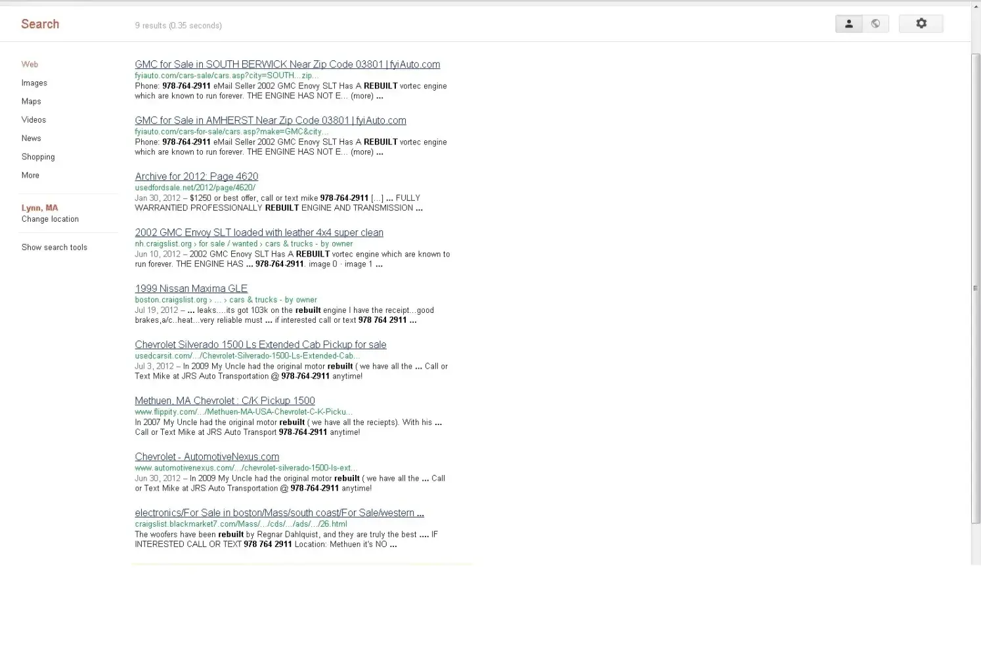The width and height of the screenshot is (981, 656).
Task: Click the www.flippity.com result URL
Action: (x=244, y=412)
